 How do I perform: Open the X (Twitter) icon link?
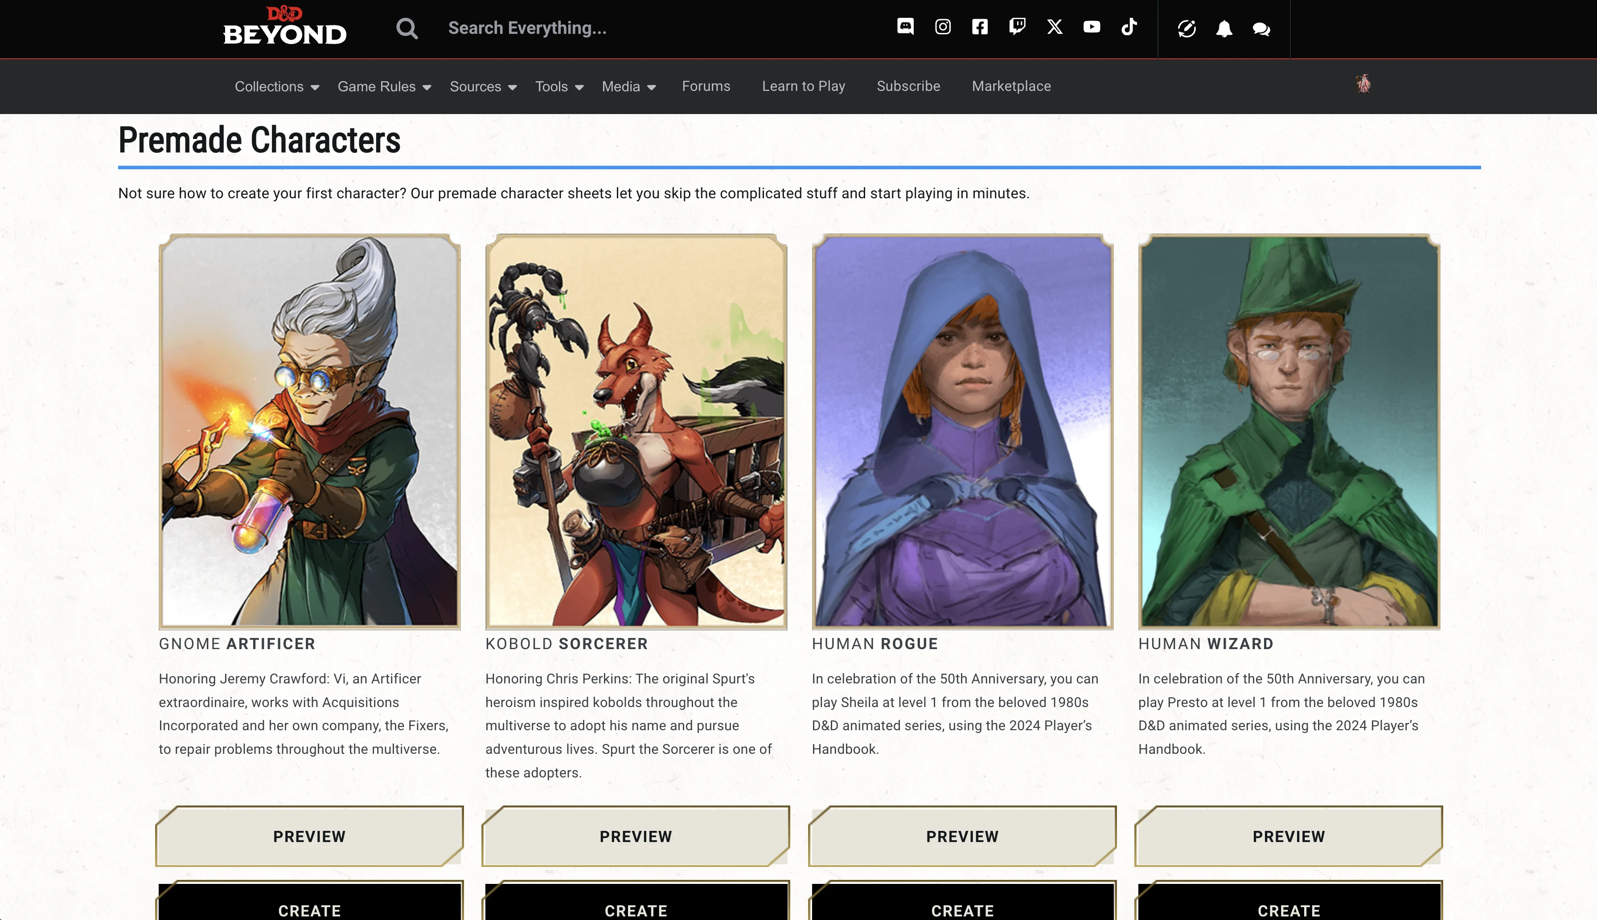pos(1054,27)
